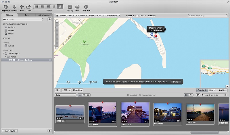The width and height of the screenshot is (230, 135).
Task: Switch to Viewer-only layout
Action: (x=48, y=7)
